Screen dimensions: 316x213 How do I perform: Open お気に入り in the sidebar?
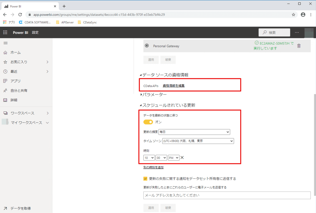point(19,62)
